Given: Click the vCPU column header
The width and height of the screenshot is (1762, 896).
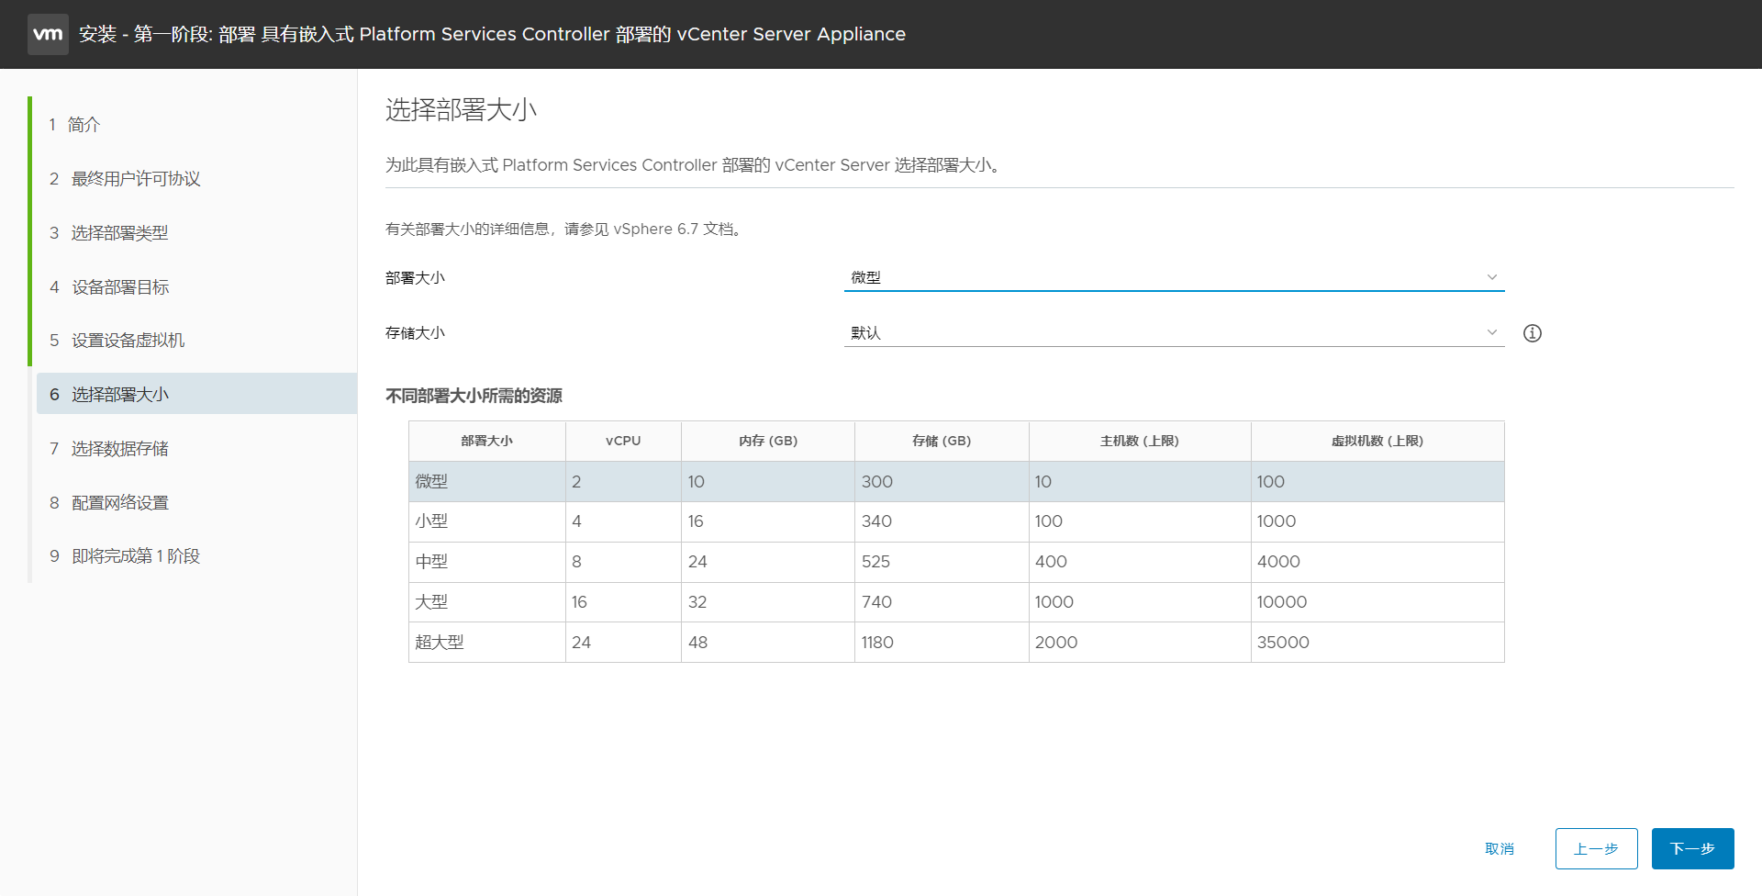Looking at the screenshot, I should point(623,441).
